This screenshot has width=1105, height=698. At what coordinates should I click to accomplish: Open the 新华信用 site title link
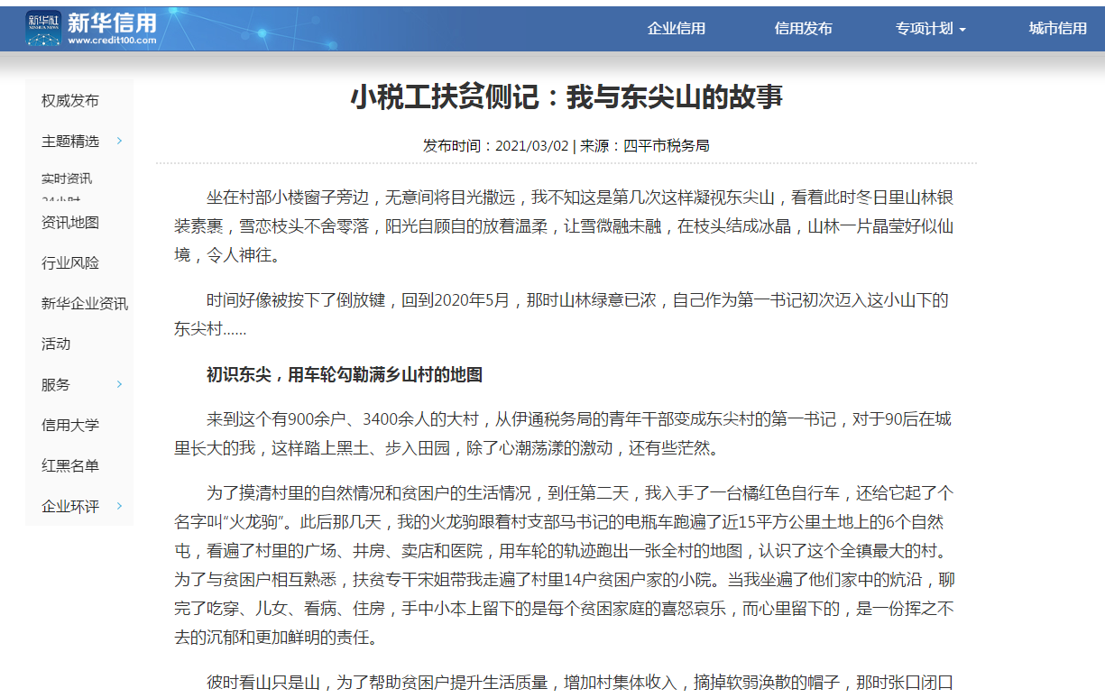112,28
